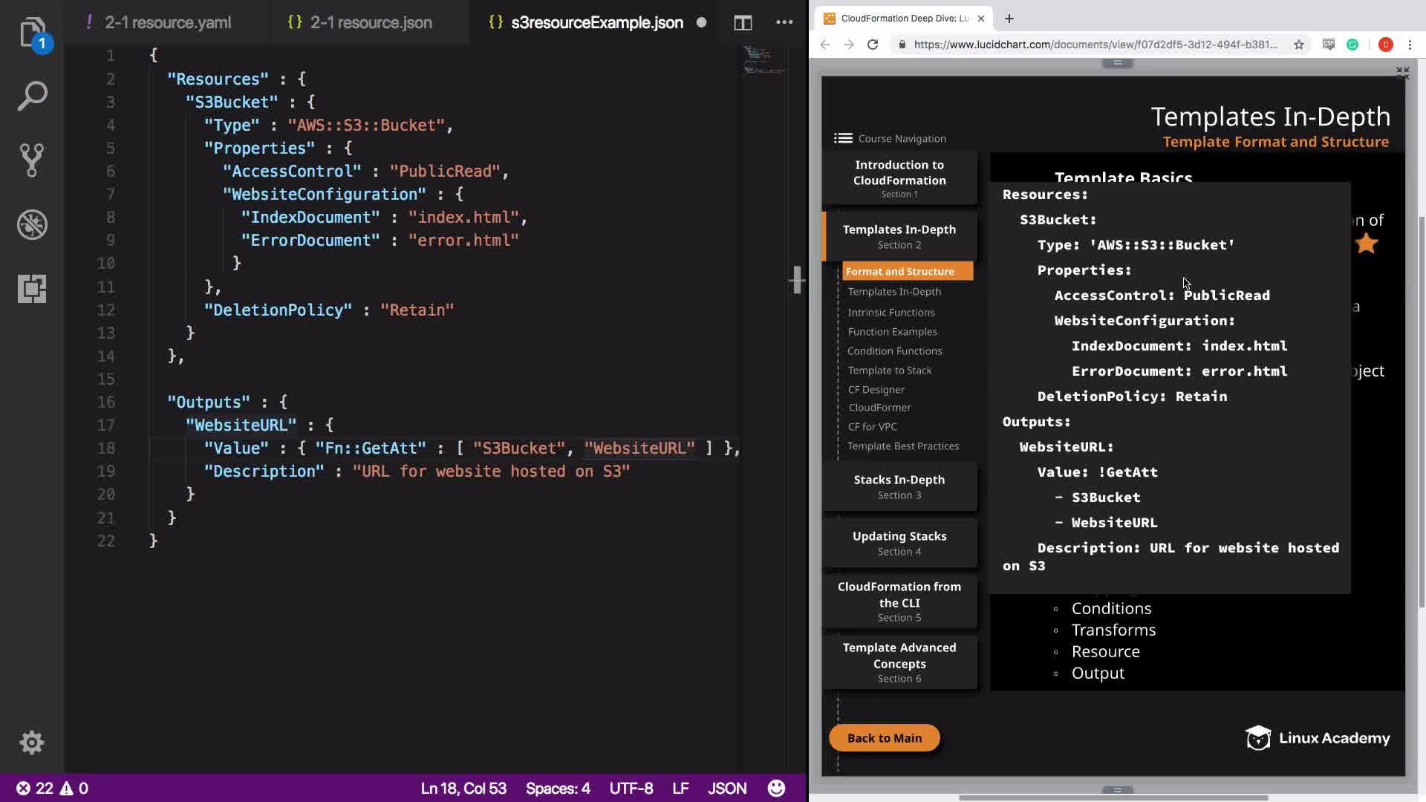Click the Back to Main button
1426x802 pixels.
pyautogui.click(x=884, y=737)
